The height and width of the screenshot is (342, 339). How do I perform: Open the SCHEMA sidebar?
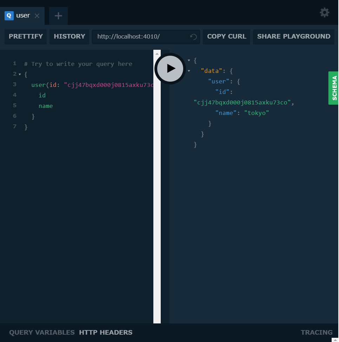(x=333, y=88)
